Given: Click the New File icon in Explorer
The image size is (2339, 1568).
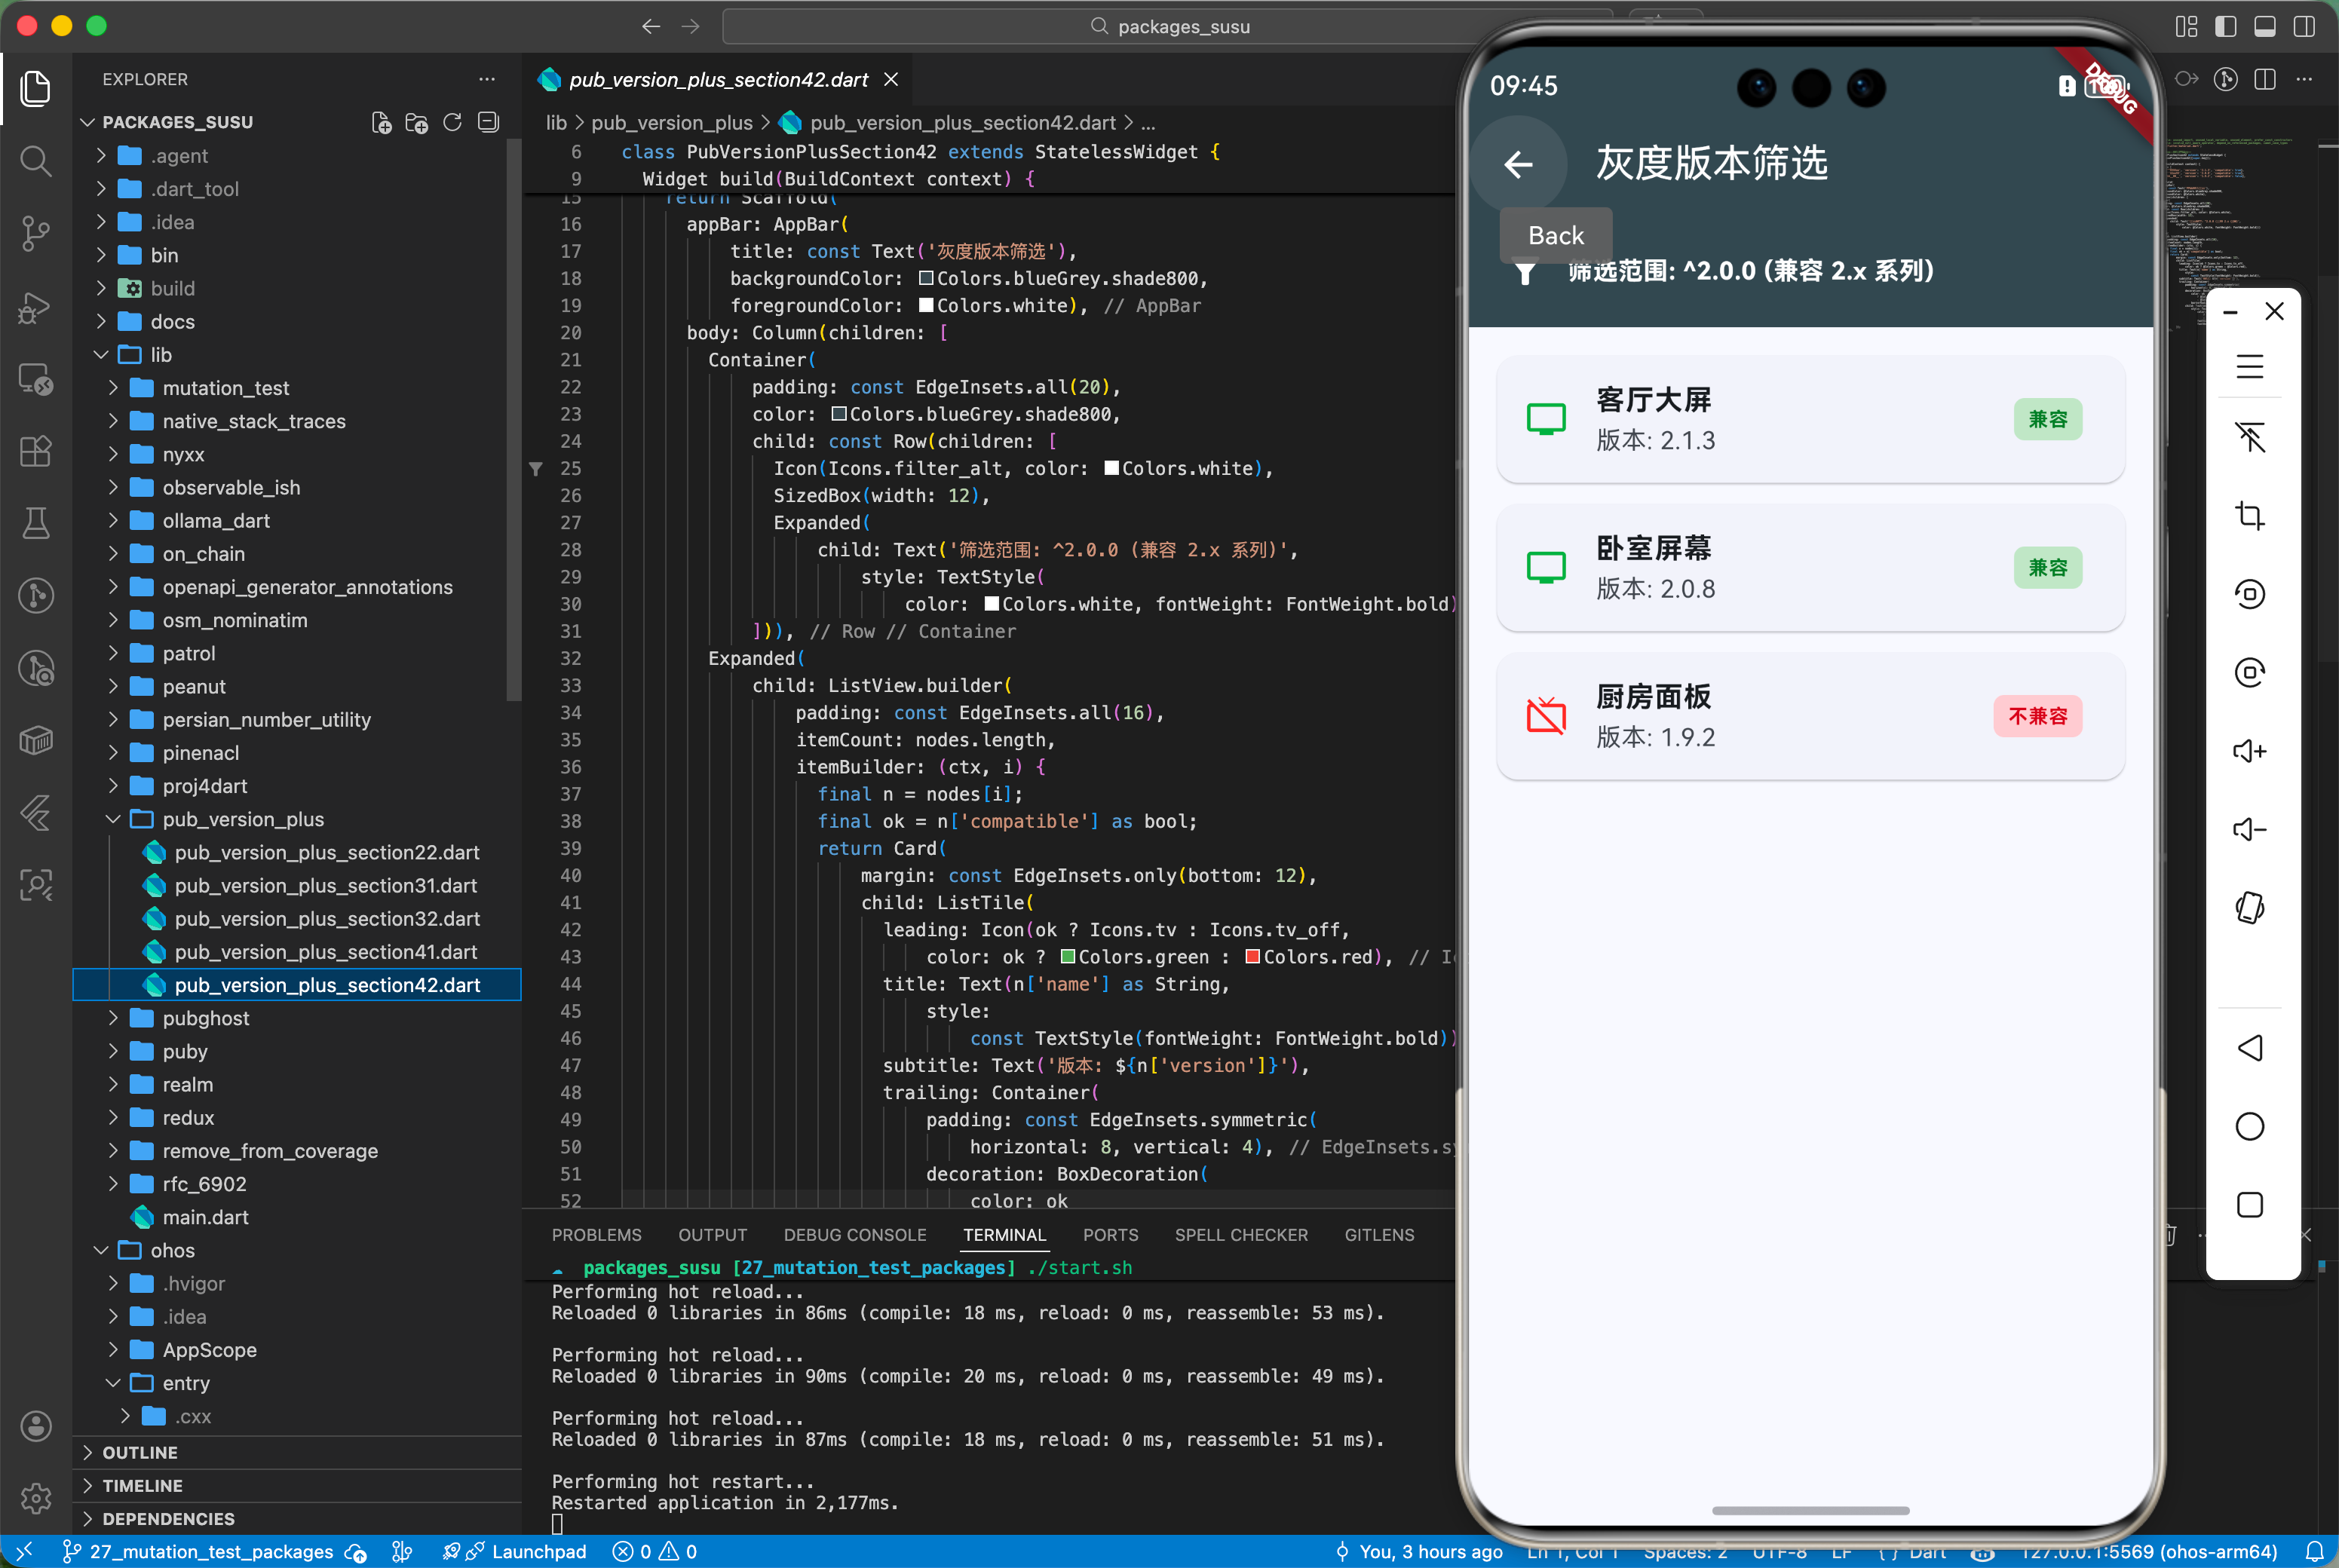Looking at the screenshot, I should (381, 122).
